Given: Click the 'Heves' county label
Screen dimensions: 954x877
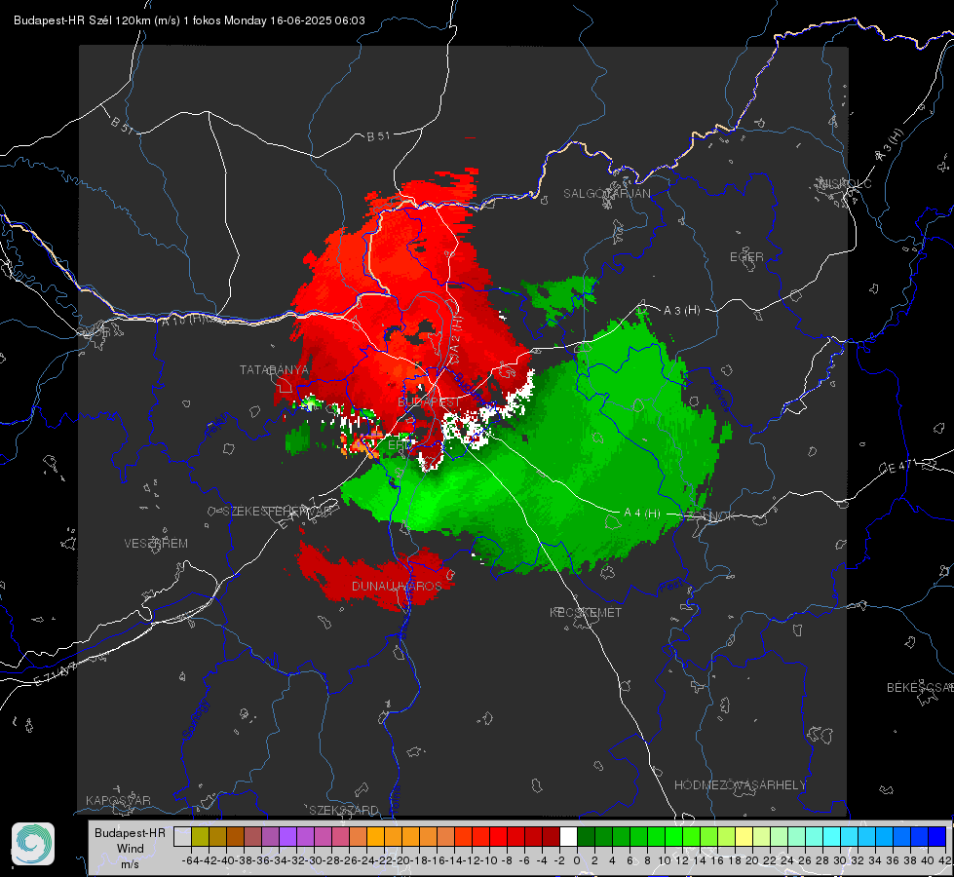Looking at the screenshot, I should click(719, 395).
